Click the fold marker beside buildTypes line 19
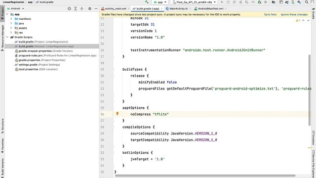The width and height of the screenshot is (316, 178). click(113, 69)
